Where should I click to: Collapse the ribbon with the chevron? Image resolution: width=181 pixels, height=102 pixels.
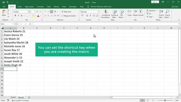179,20
